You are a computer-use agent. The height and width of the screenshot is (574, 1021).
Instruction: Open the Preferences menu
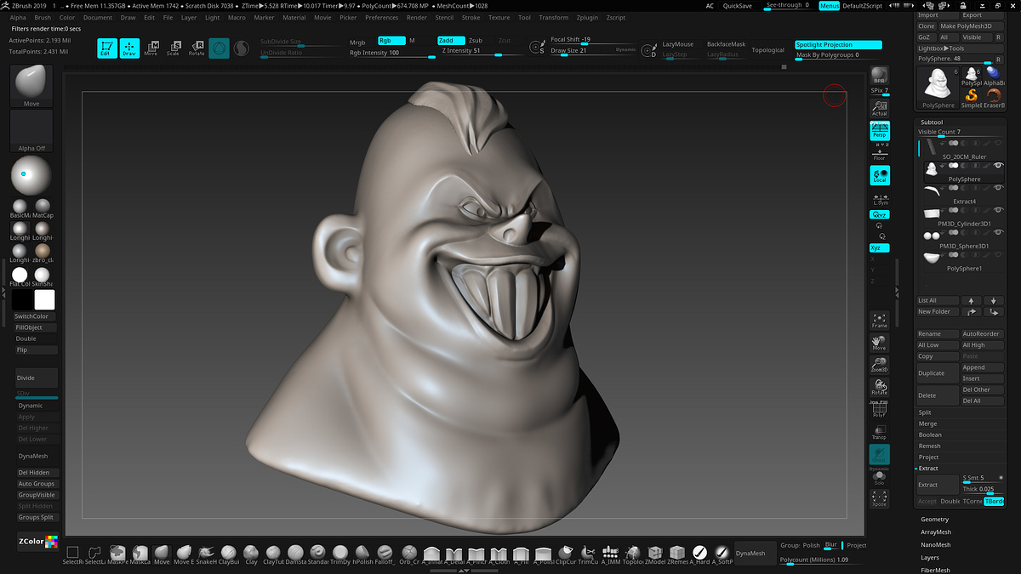click(382, 17)
